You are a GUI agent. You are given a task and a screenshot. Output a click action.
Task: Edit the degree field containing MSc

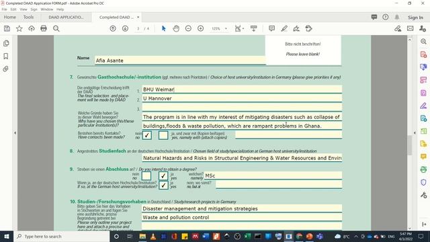[x=273, y=175]
